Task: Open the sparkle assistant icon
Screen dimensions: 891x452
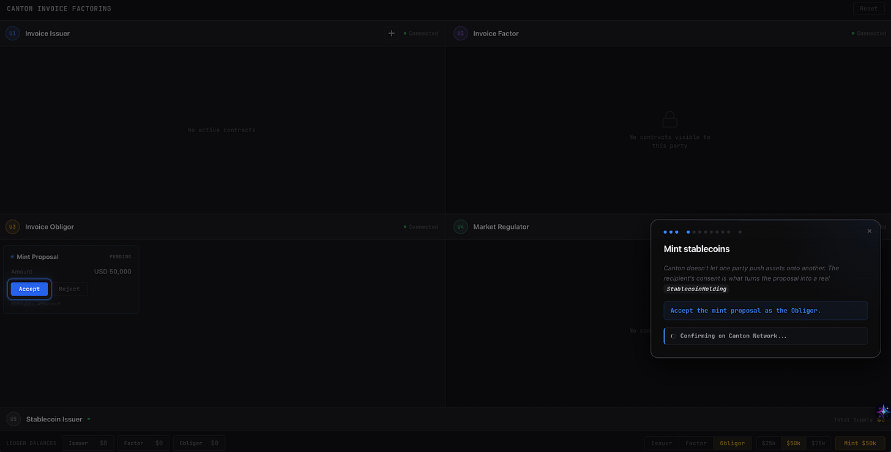Action: 882,411
